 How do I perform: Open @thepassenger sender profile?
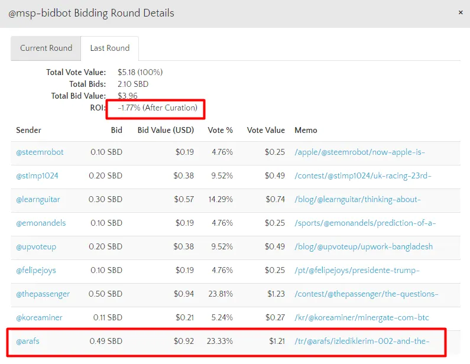tap(43, 294)
